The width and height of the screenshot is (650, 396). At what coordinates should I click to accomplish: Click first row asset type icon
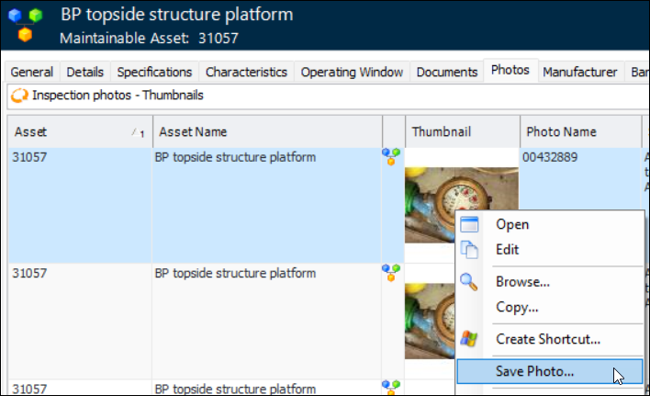pyautogui.click(x=393, y=157)
